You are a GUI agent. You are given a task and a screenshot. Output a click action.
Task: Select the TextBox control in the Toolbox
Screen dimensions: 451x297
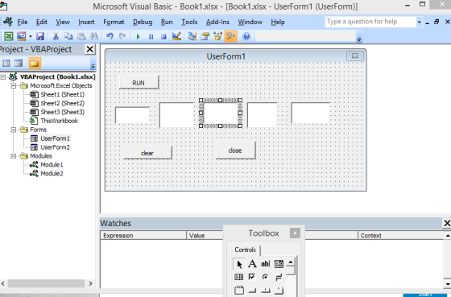point(265,264)
